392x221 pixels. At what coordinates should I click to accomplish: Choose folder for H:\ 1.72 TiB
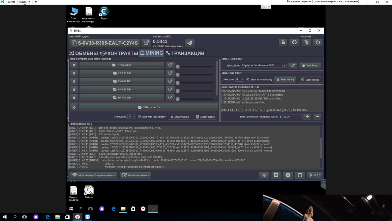[x=122, y=98]
